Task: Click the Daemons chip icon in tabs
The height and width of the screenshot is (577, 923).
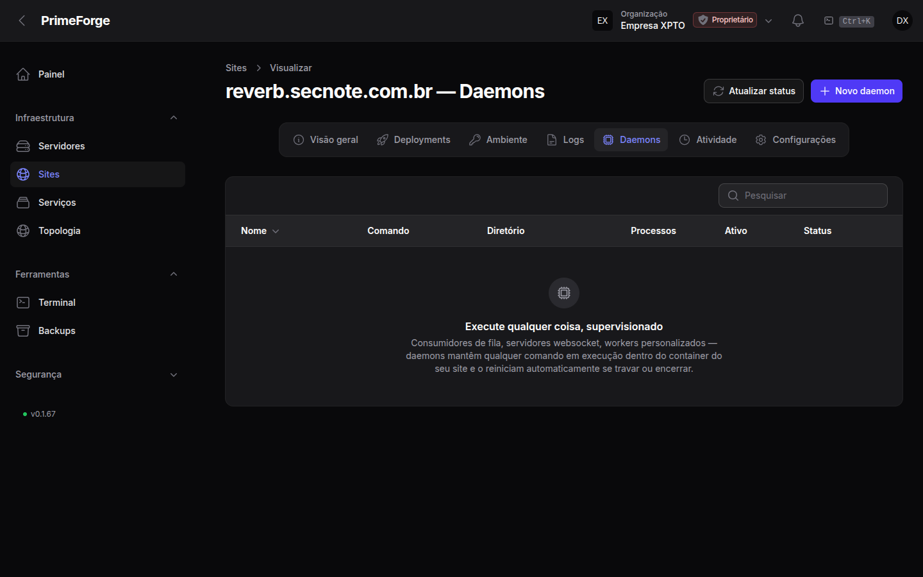Action: click(x=608, y=140)
